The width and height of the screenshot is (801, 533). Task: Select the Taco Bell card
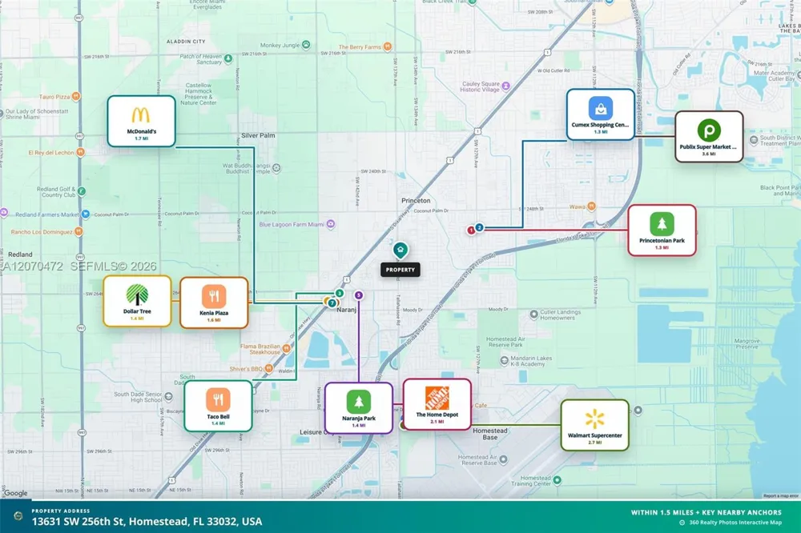(x=218, y=406)
